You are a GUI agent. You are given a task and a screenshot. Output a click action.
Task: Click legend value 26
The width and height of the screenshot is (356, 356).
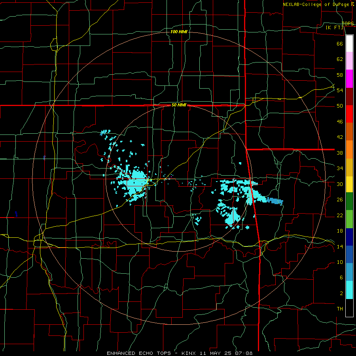click(340, 200)
